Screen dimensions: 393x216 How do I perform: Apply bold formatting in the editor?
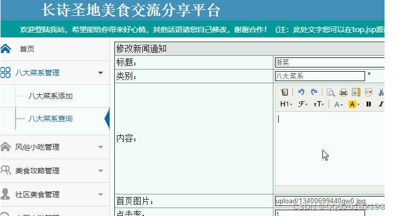tap(368, 104)
